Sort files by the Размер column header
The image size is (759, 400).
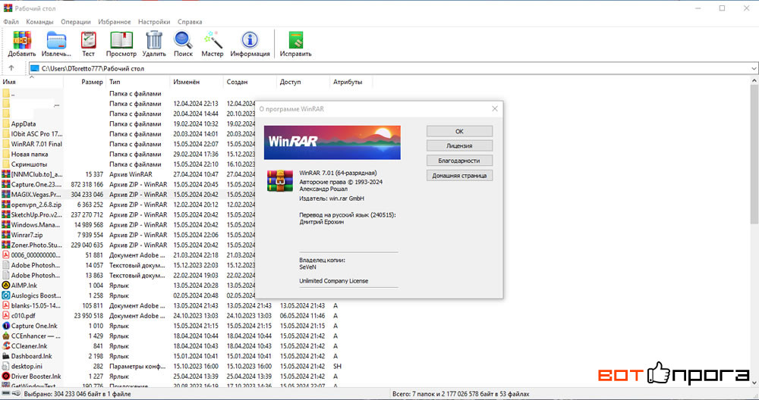[x=85, y=82]
